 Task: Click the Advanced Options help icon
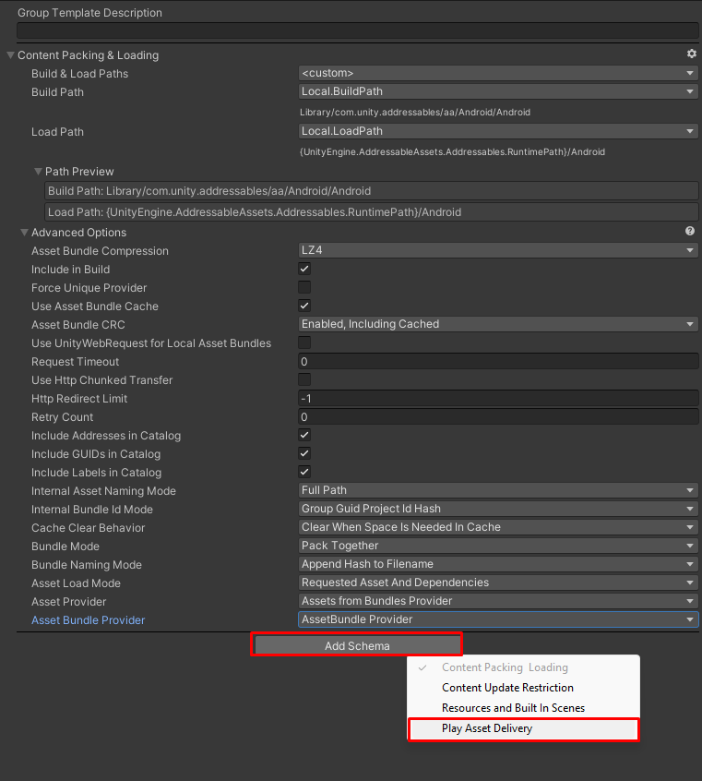point(690,232)
